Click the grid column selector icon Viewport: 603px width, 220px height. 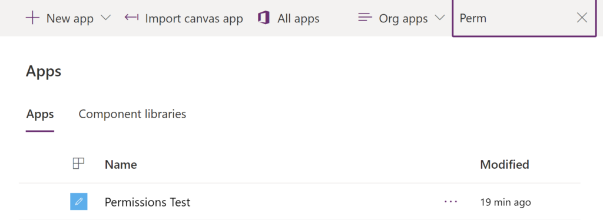tap(78, 164)
